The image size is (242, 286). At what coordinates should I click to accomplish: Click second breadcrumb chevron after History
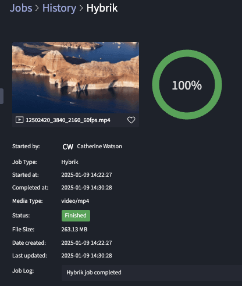81,8
